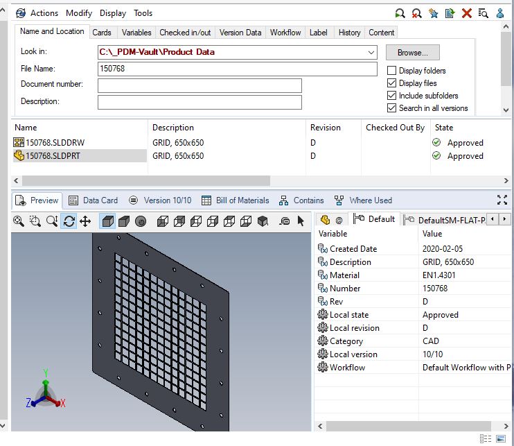Click the red X clear search icon
The width and height of the screenshot is (514, 446).
pos(467,13)
